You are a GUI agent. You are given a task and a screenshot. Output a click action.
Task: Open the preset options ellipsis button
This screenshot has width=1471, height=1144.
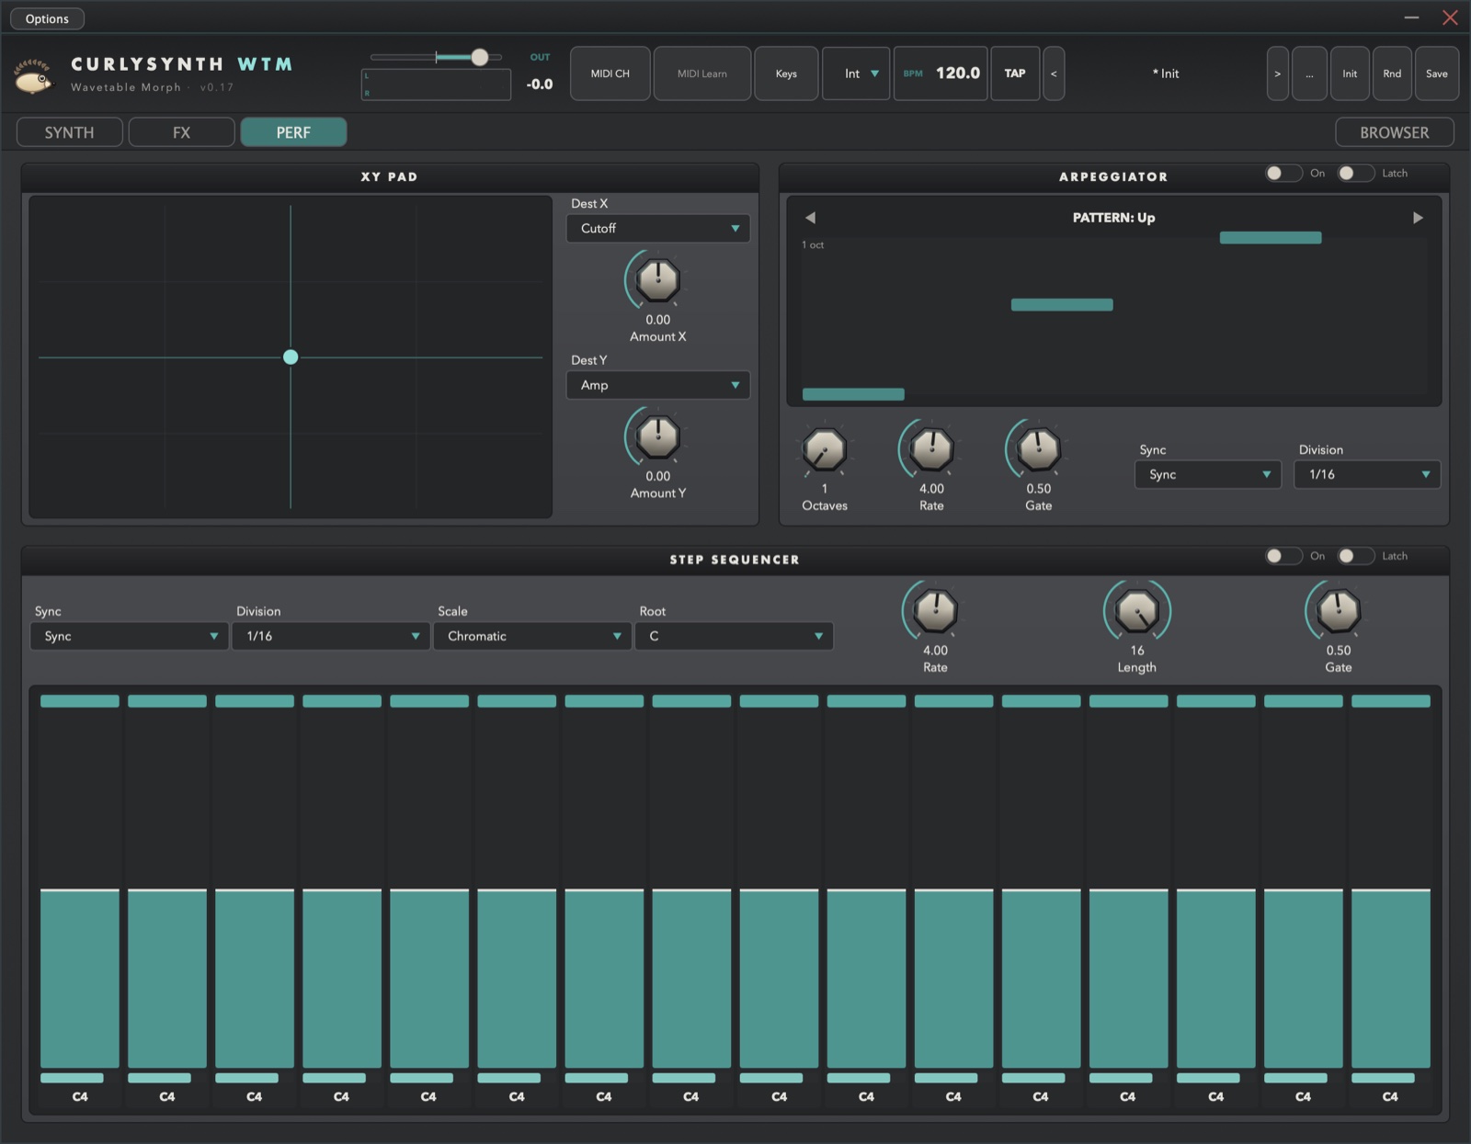(x=1309, y=74)
